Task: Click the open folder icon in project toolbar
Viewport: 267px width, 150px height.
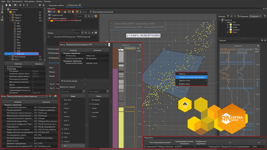Action: coord(10,5)
